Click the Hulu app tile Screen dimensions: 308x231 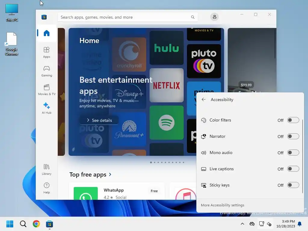[x=167, y=48]
